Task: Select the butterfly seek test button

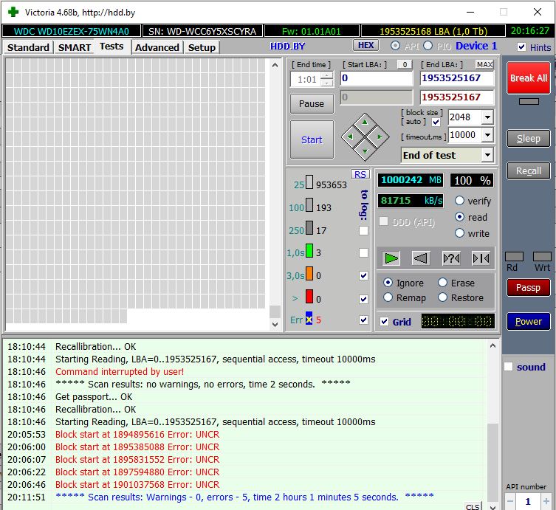Action: point(481,258)
